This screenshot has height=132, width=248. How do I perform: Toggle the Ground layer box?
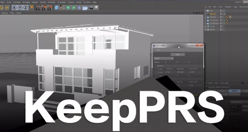click(x=221, y=17)
